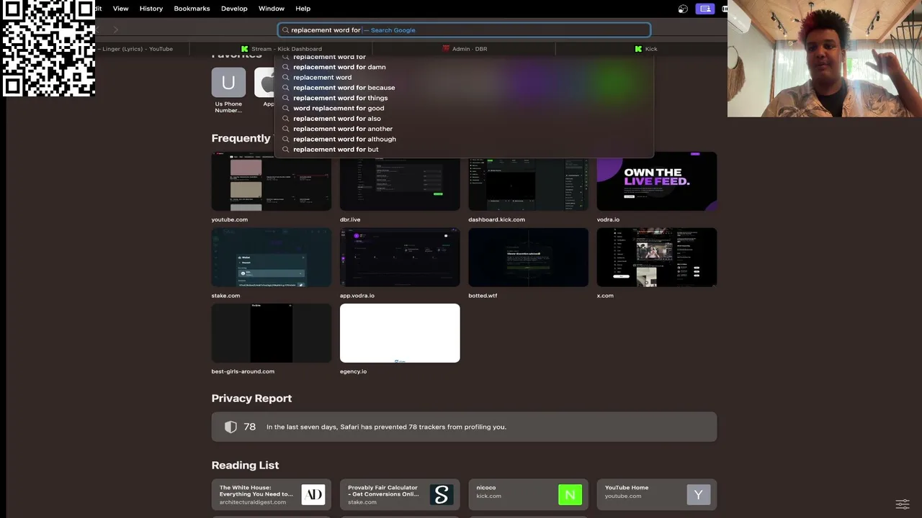Open the youtube.com frequently visited thumbnail
The height and width of the screenshot is (518, 922).
272,181
